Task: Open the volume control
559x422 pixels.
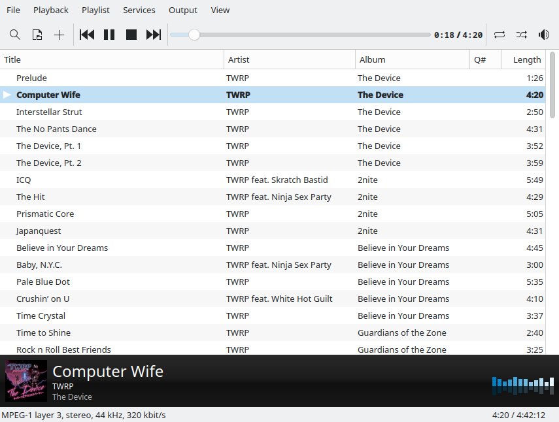Action: pyautogui.click(x=544, y=35)
